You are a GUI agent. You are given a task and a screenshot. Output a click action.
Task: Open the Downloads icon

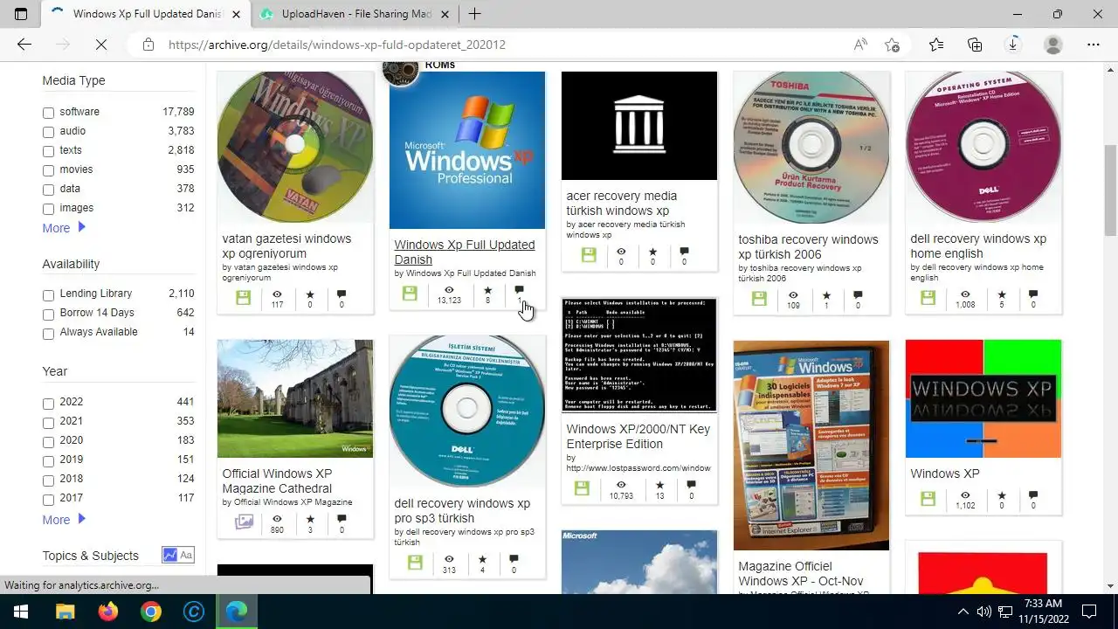coord(1013,45)
